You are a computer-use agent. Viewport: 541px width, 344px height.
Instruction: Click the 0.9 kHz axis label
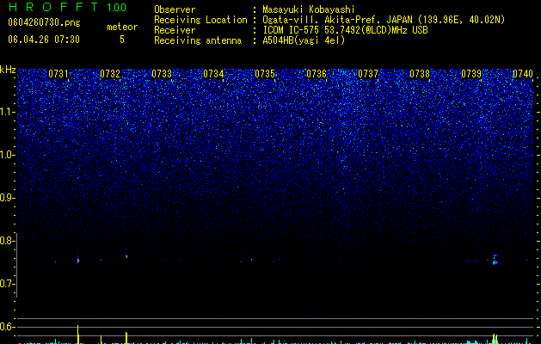pos(8,198)
